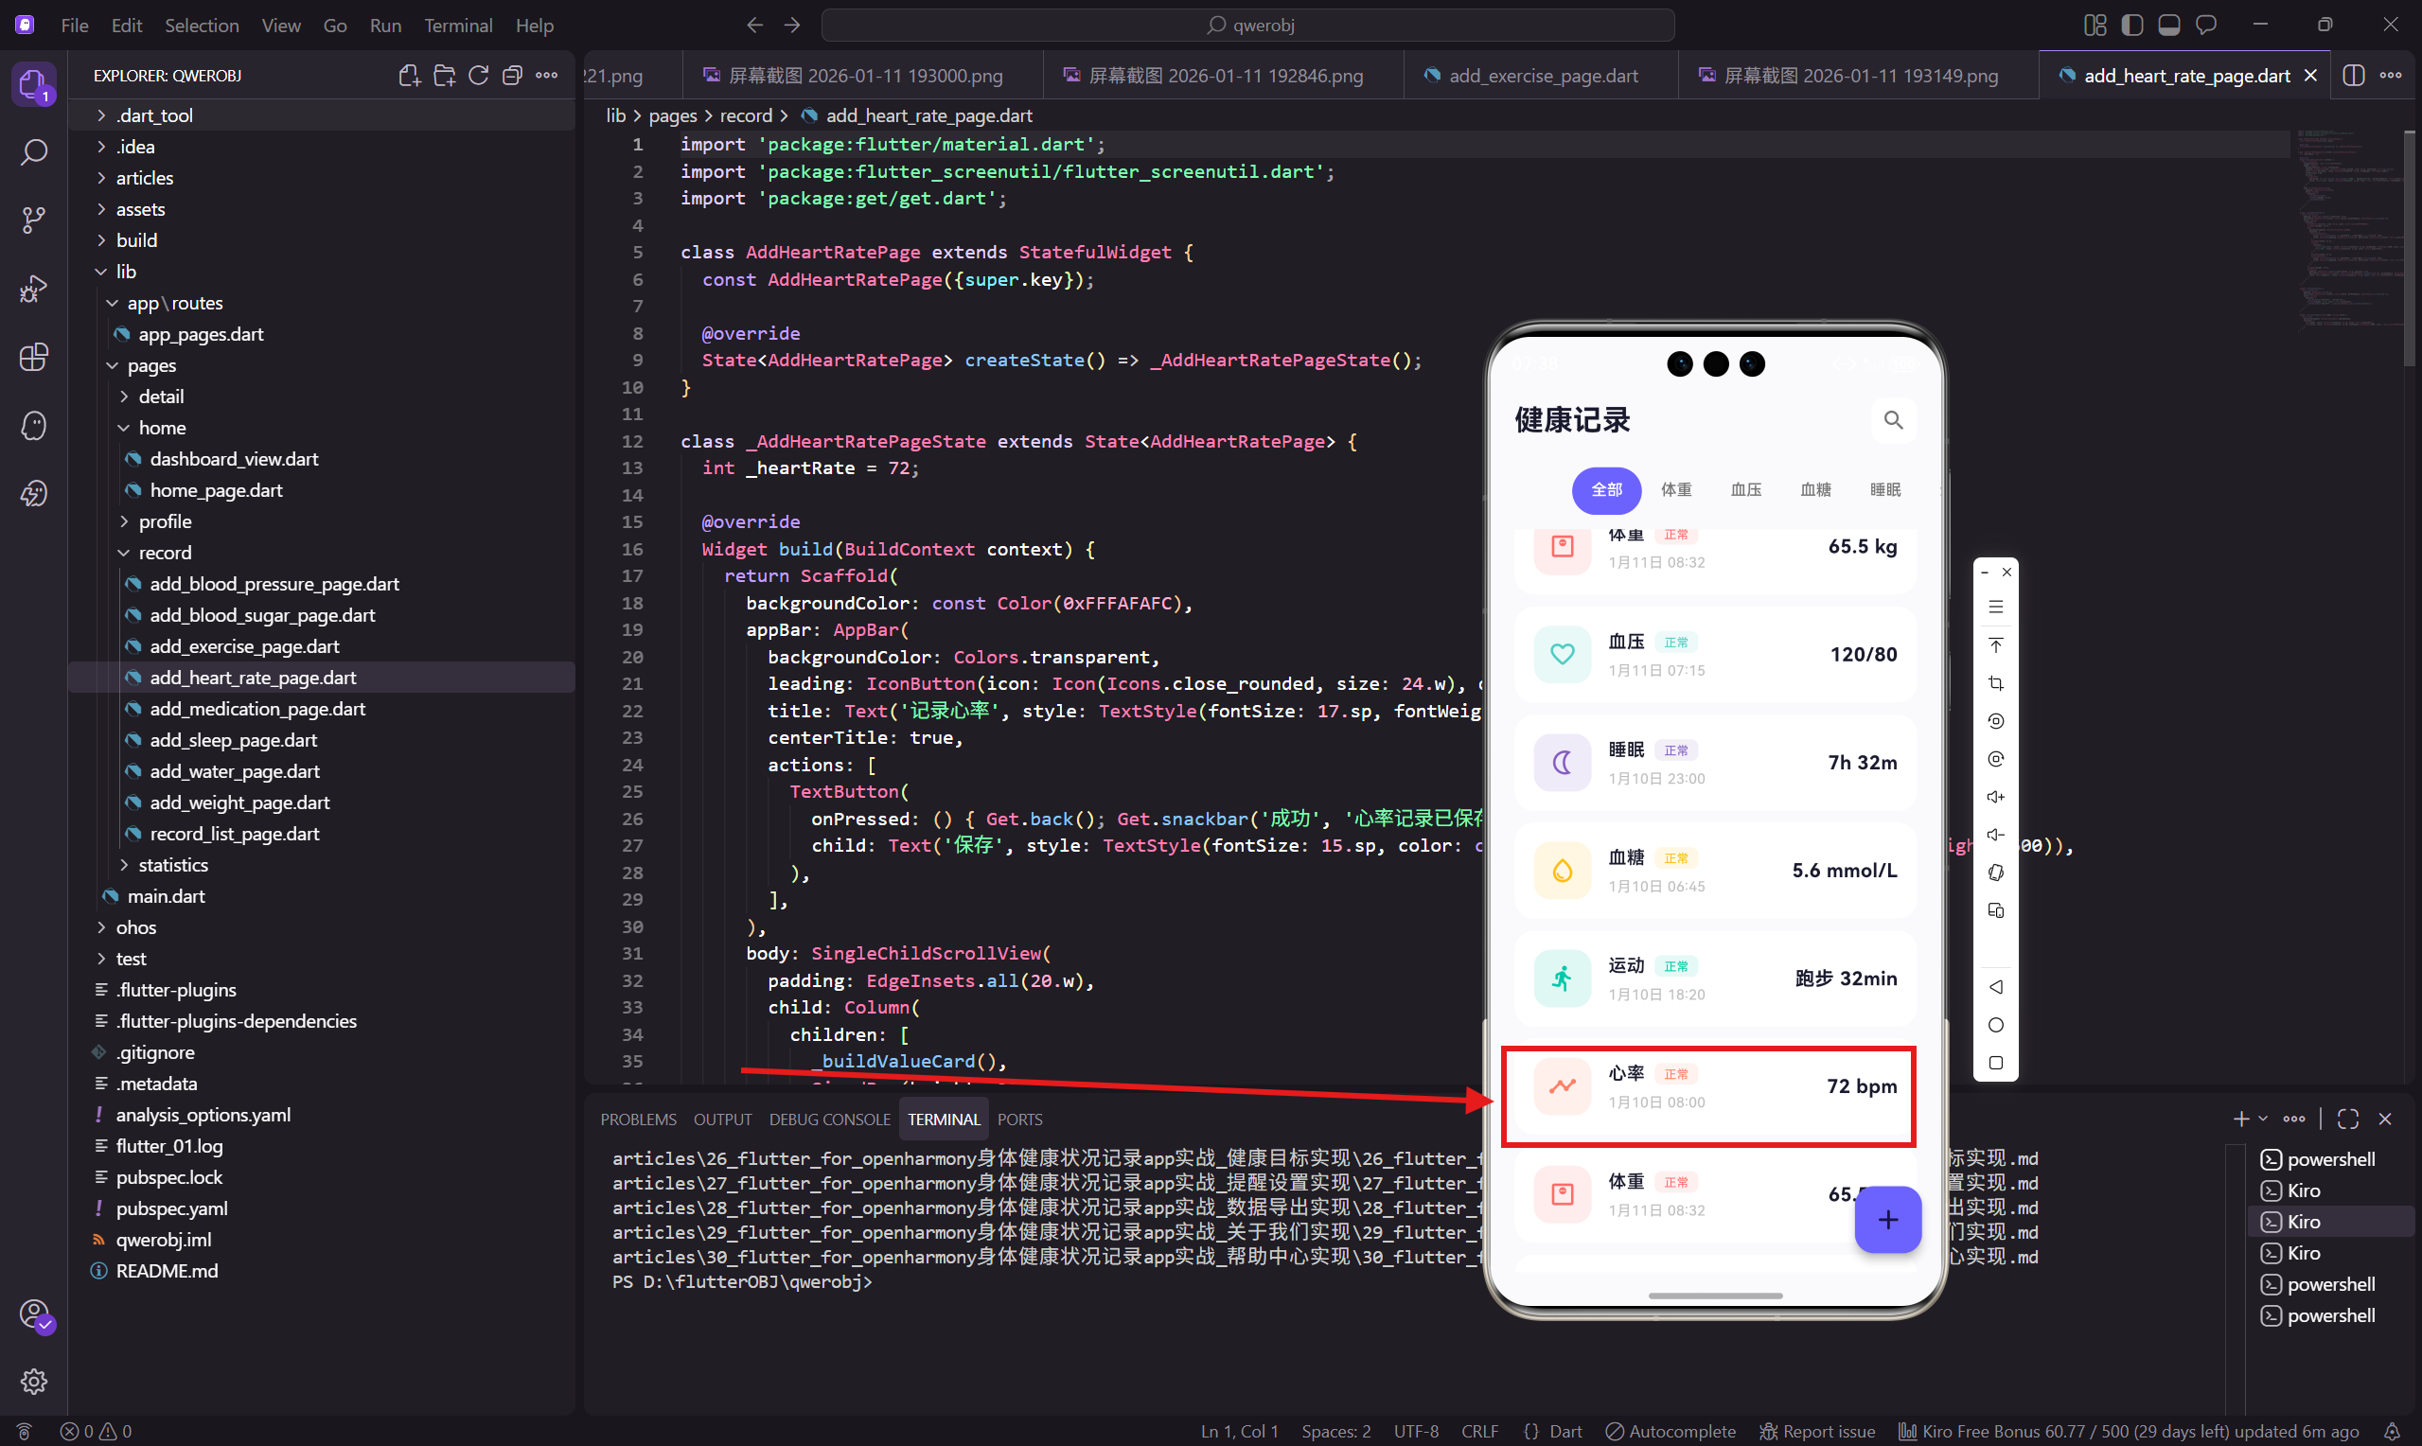Switch to the DEBUG CONSOLE tab

pos(829,1120)
